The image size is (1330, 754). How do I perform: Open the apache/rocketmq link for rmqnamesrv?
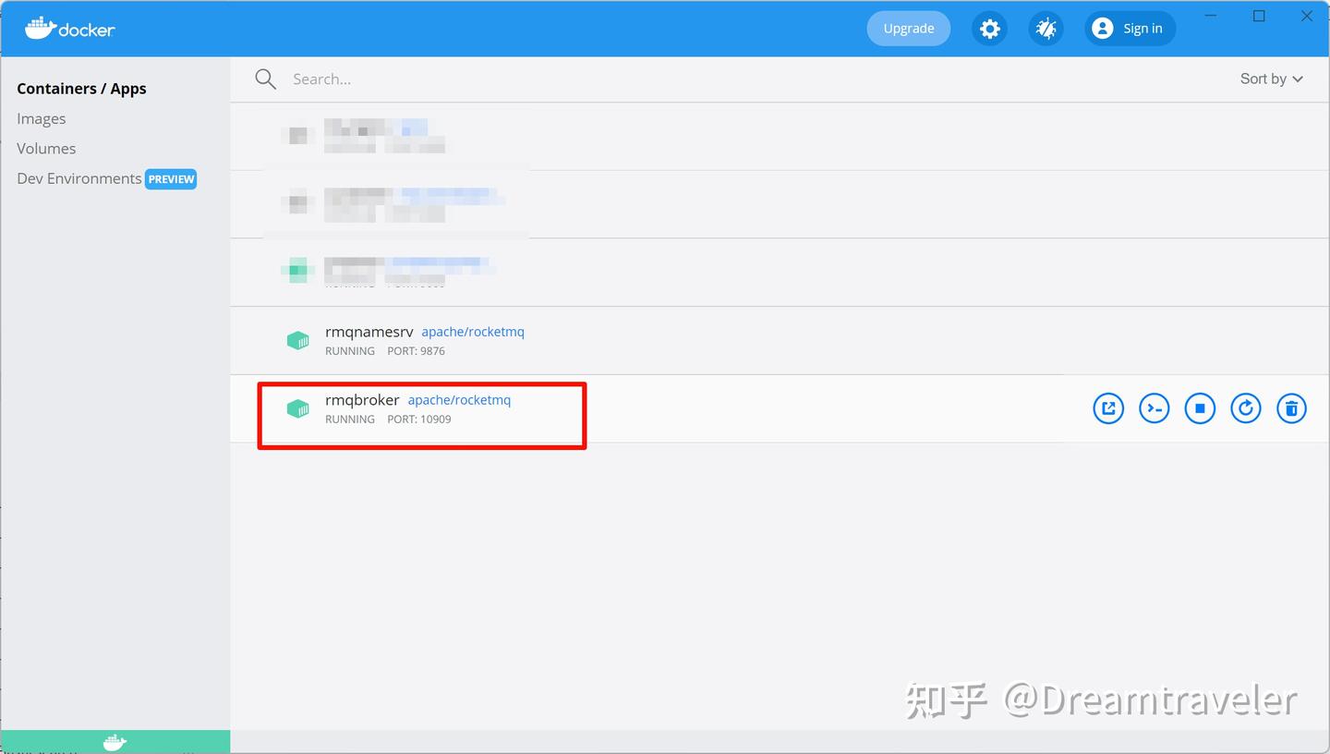coord(472,331)
